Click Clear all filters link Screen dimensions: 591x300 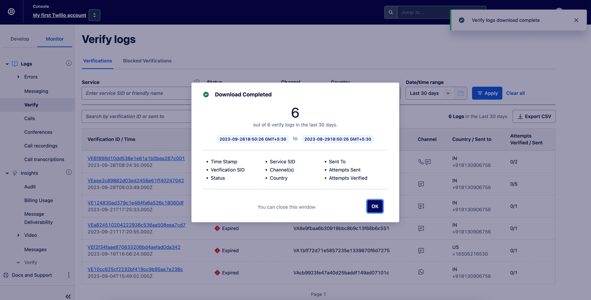point(515,93)
